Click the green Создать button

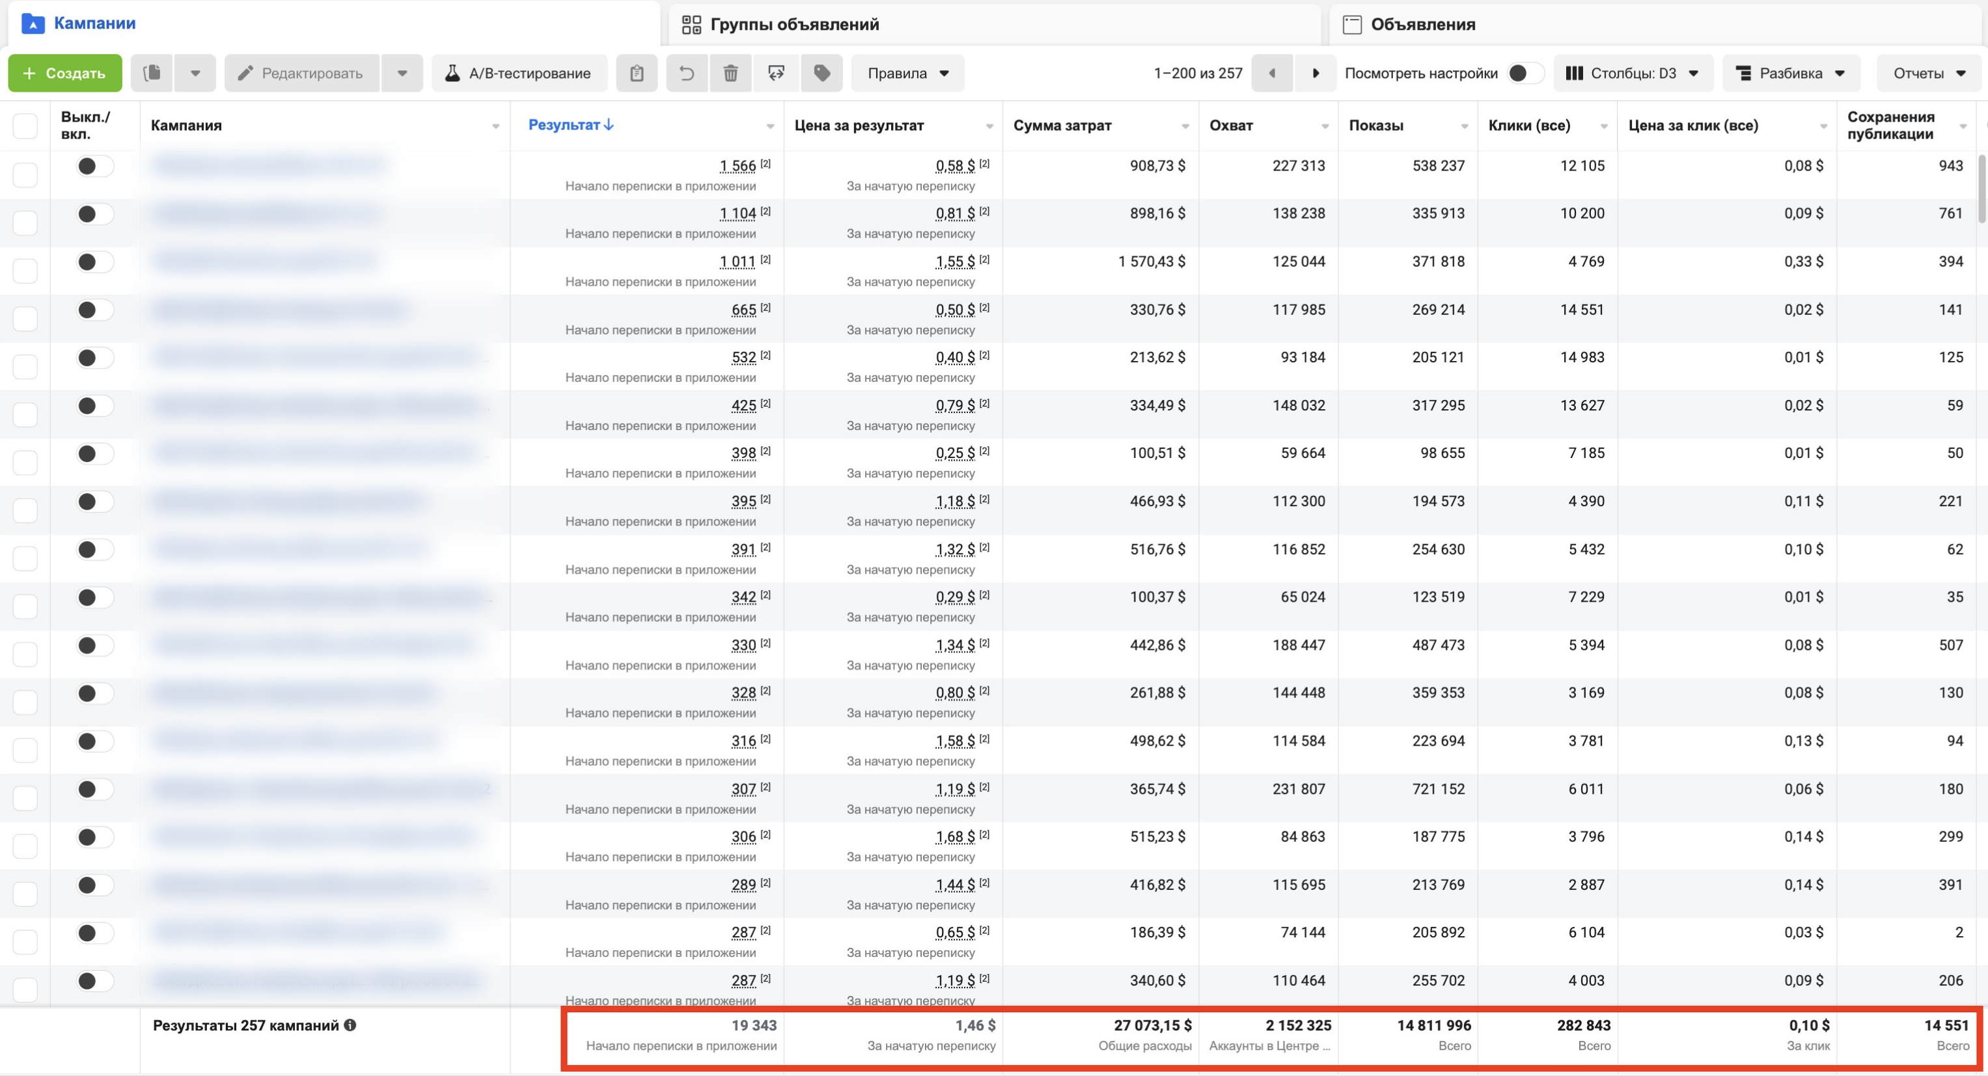(x=65, y=74)
